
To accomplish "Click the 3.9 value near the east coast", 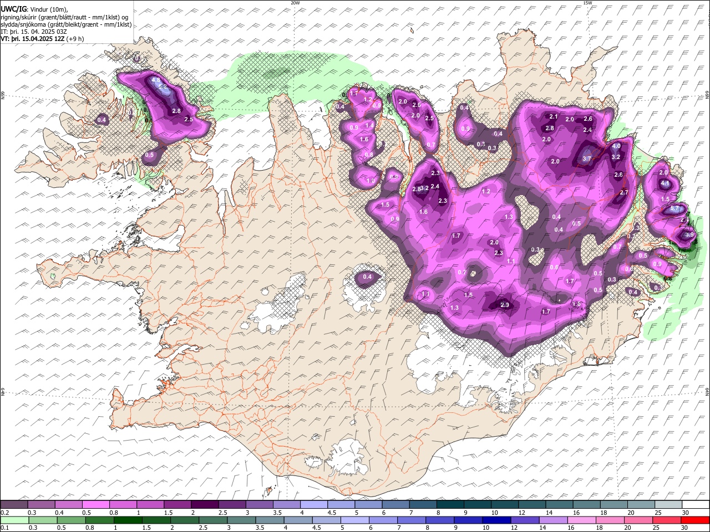I will tap(689, 234).
